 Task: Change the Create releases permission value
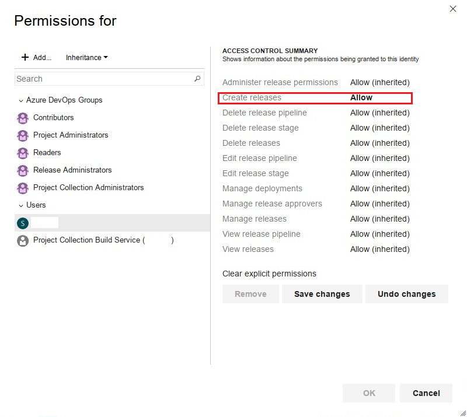pyautogui.click(x=361, y=98)
